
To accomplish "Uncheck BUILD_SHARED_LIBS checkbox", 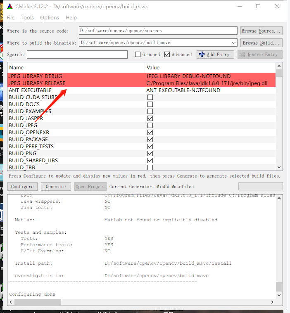I will pyautogui.click(x=150, y=161).
